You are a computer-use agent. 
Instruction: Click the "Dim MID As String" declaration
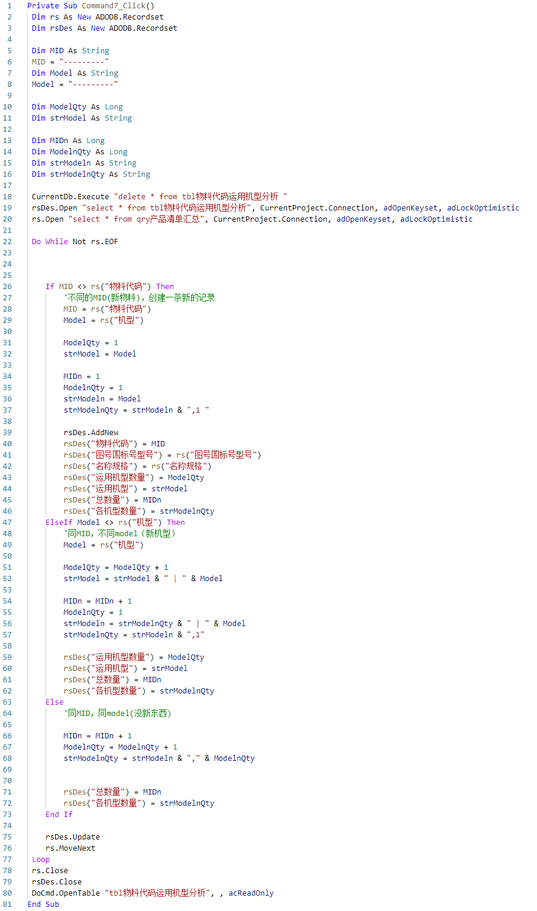click(x=70, y=51)
